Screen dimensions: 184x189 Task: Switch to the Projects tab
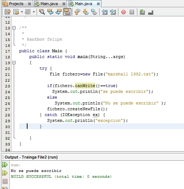[16, 4]
